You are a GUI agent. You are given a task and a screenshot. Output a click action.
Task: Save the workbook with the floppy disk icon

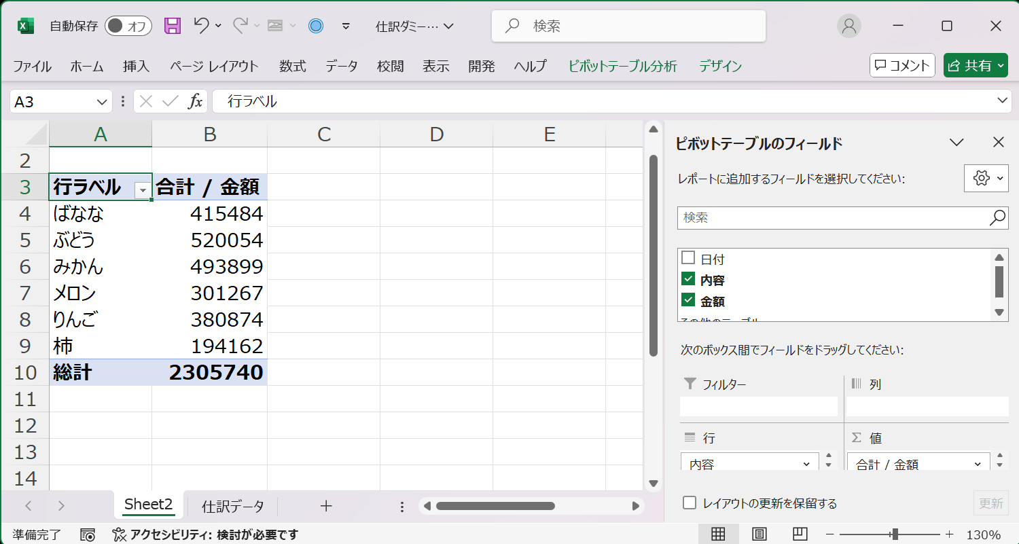[172, 25]
